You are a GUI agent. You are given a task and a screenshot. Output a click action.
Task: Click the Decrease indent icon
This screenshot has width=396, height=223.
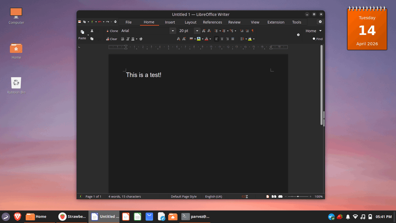pyautogui.click(x=247, y=31)
